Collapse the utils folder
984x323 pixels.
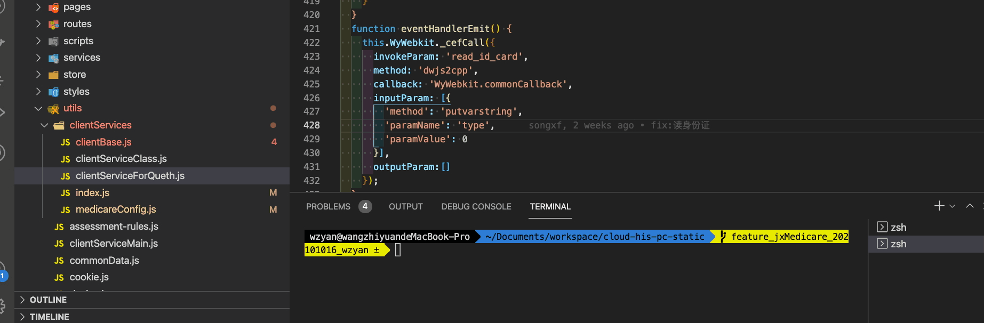[38, 108]
